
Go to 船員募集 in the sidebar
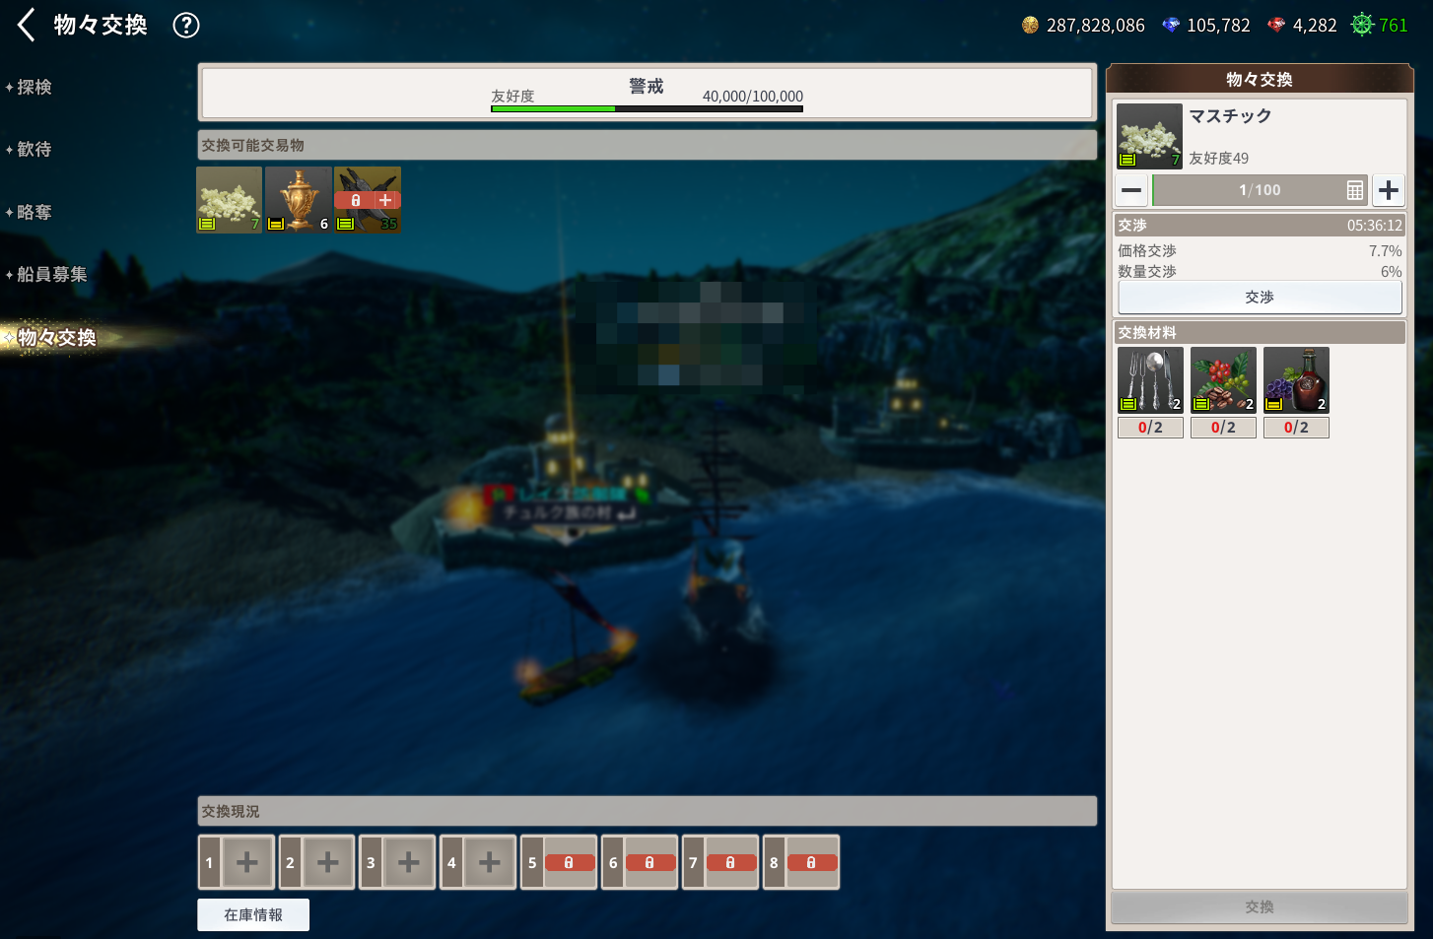pyautogui.click(x=51, y=275)
